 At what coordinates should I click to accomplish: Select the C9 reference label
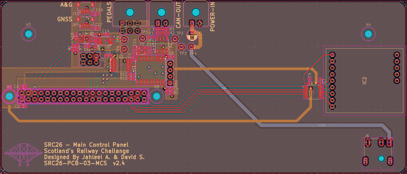(176, 89)
